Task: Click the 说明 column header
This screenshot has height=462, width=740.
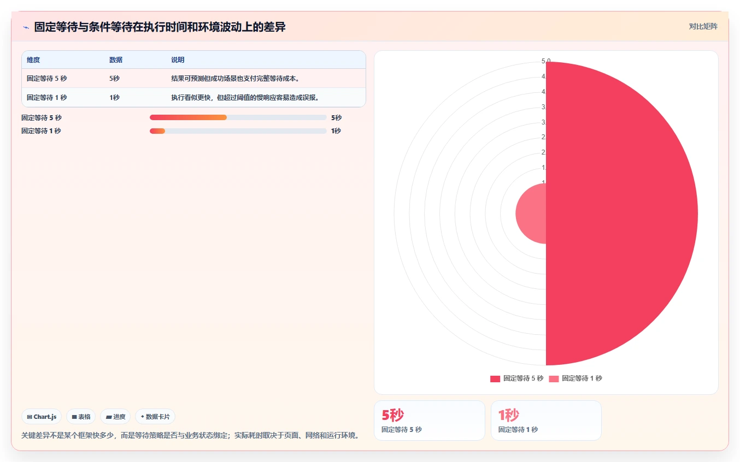Action: [178, 60]
